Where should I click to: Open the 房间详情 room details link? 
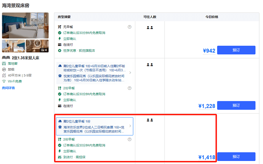[8, 88]
